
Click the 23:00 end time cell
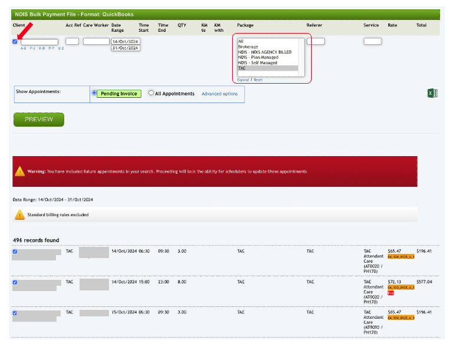pyautogui.click(x=163, y=282)
